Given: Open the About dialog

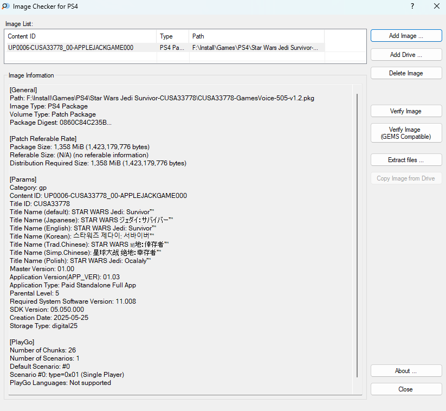Looking at the screenshot, I should point(406,371).
